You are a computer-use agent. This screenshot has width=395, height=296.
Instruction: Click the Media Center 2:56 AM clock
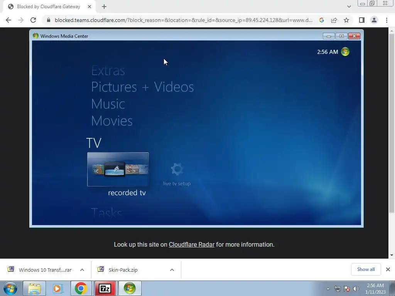327,52
